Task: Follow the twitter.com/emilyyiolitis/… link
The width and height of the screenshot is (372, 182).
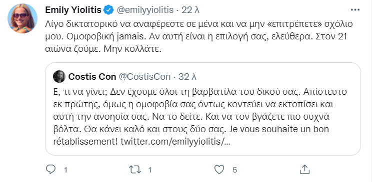Action: 175,142
